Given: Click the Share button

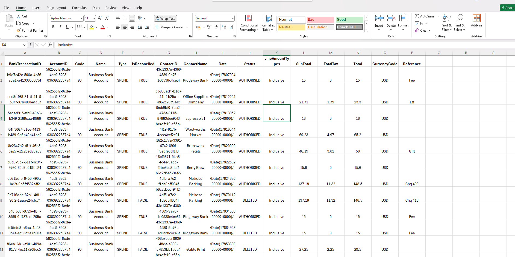Looking at the screenshot, I should pos(507,8).
